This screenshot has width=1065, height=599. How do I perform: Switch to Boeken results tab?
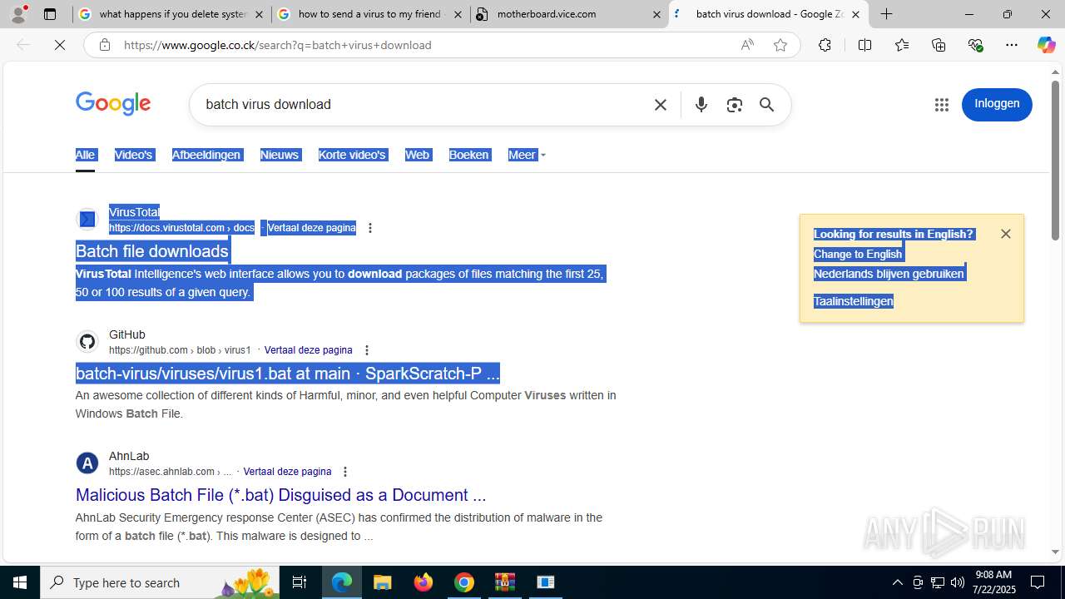pos(468,155)
